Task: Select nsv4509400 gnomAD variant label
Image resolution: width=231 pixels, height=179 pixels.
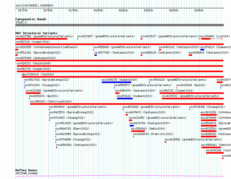Action: (78, 107)
